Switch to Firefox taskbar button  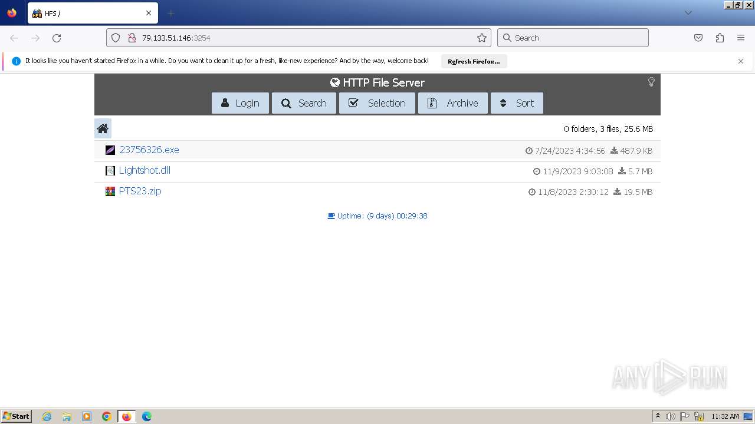pyautogui.click(x=127, y=416)
